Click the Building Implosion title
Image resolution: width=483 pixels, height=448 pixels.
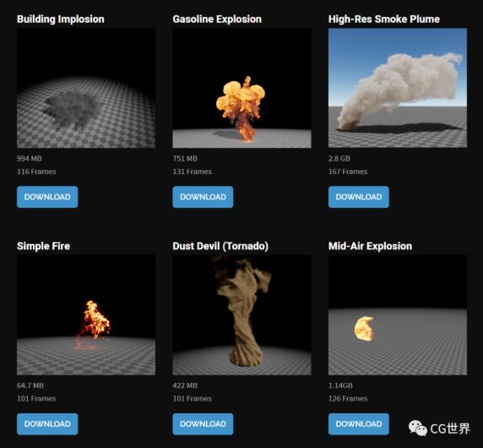(x=61, y=19)
